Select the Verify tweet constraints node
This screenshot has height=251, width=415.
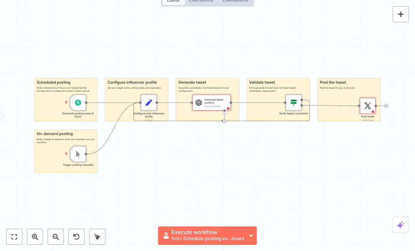pyautogui.click(x=294, y=102)
